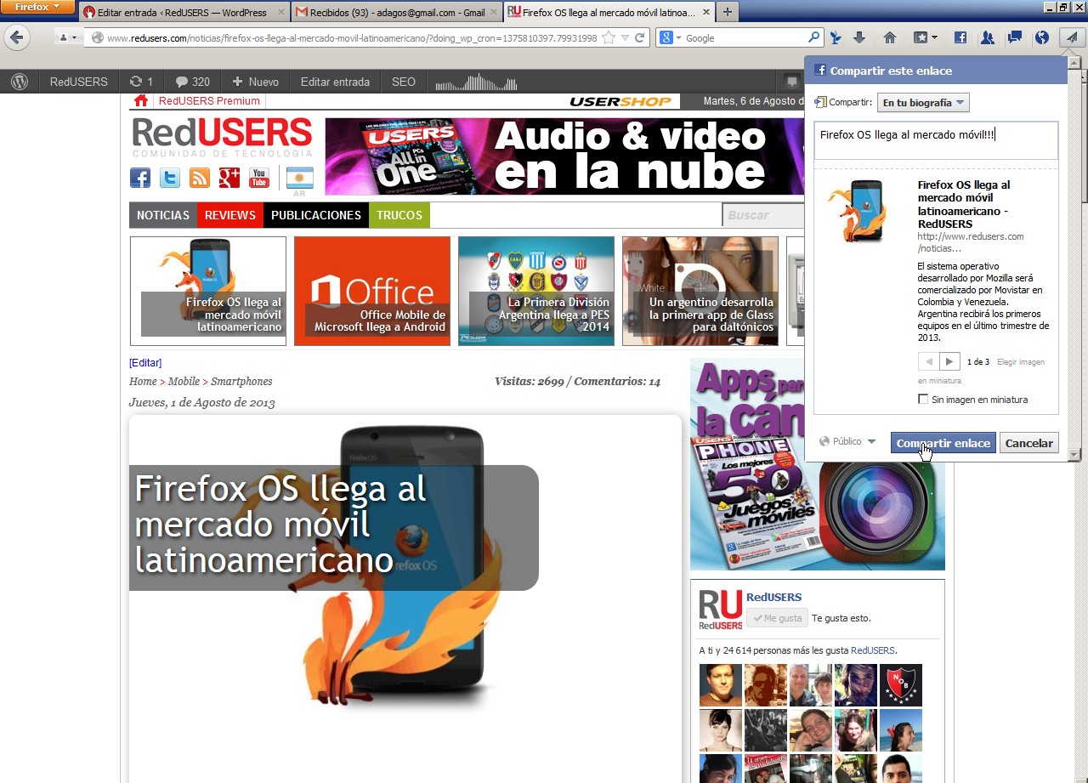Open the REVIEWS navigation tab

pos(230,215)
